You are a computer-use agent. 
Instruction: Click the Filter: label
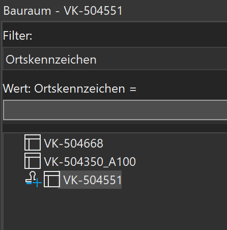click(17, 36)
